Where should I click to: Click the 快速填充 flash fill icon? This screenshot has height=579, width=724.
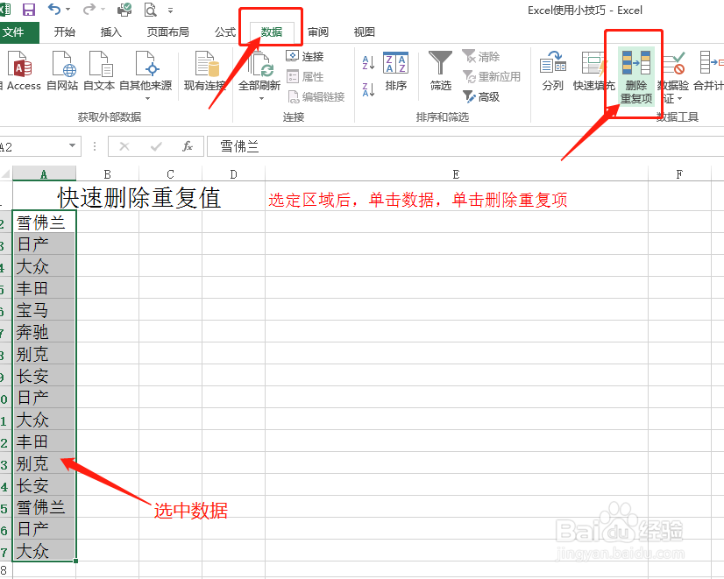point(593,70)
